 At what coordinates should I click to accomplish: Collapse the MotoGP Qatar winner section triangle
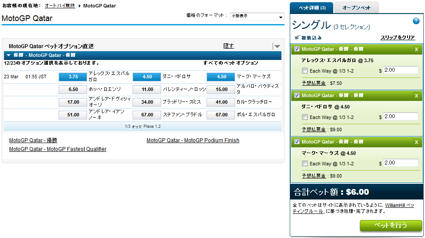8,55
